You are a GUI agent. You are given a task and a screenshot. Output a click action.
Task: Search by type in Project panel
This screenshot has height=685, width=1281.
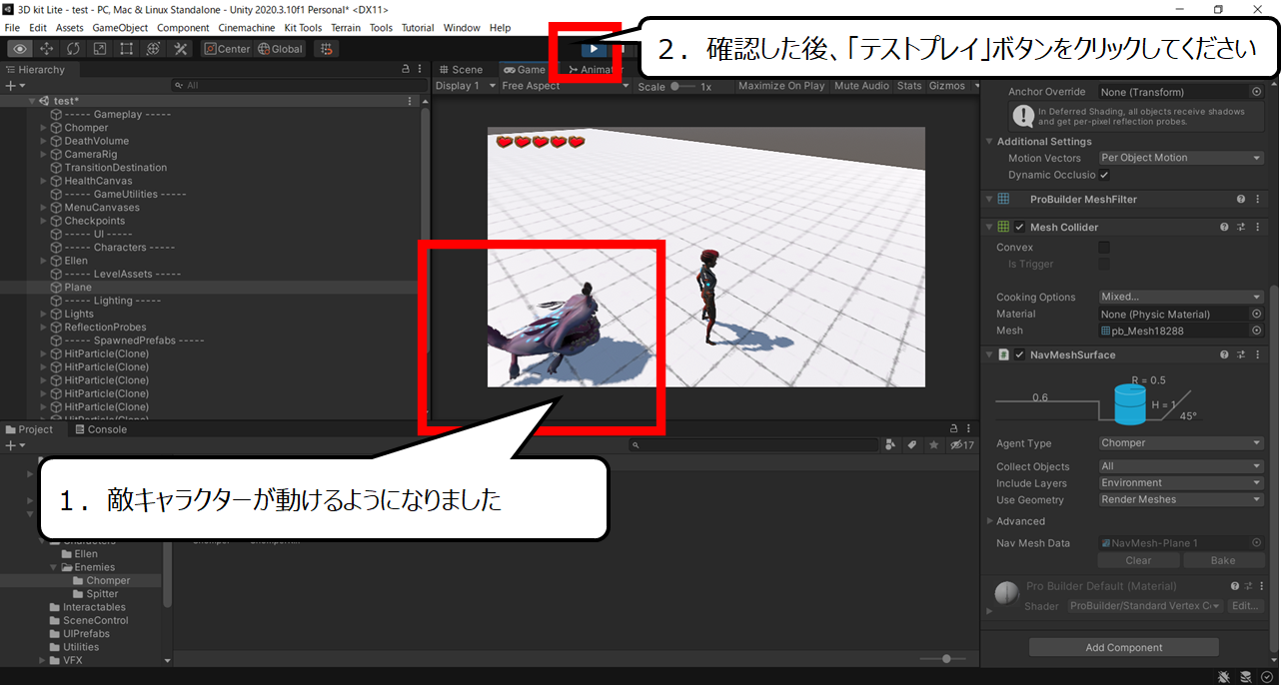pos(890,445)
